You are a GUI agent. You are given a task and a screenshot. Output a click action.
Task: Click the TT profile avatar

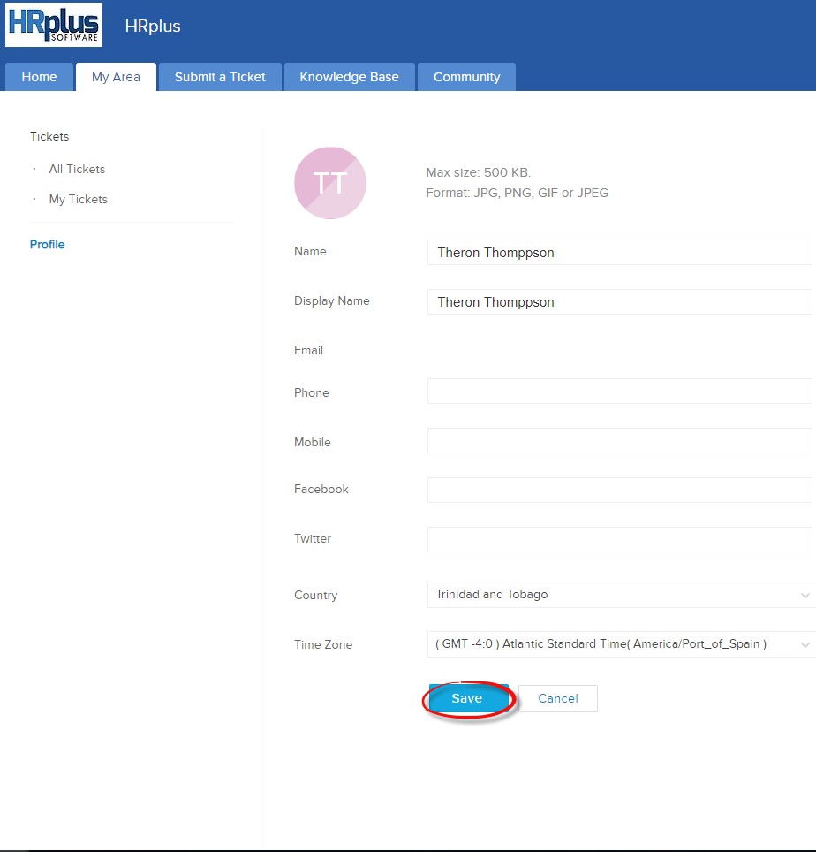(330, 183)
